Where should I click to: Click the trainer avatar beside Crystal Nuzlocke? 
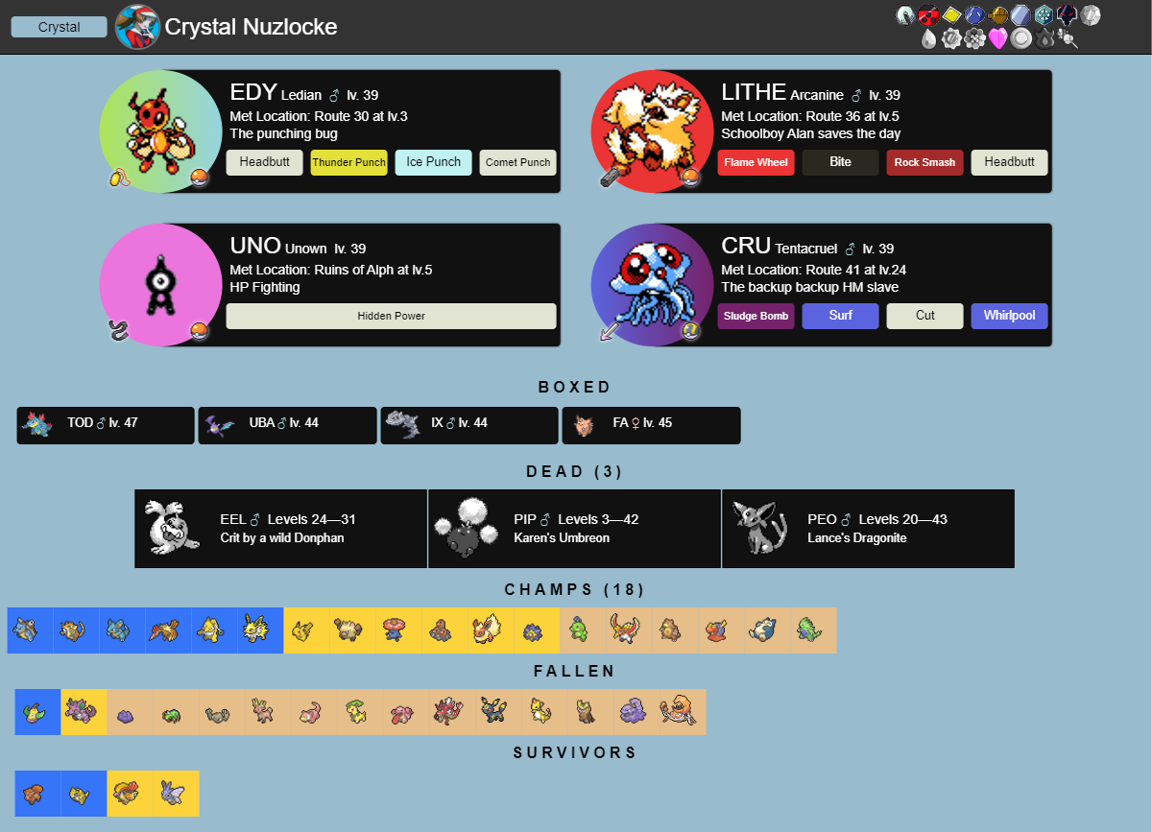[x=137, y=27]
